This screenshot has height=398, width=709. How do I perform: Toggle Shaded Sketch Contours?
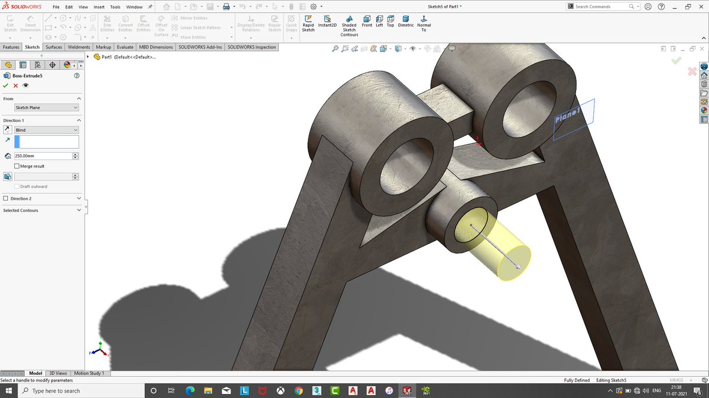tap(349, 26)
